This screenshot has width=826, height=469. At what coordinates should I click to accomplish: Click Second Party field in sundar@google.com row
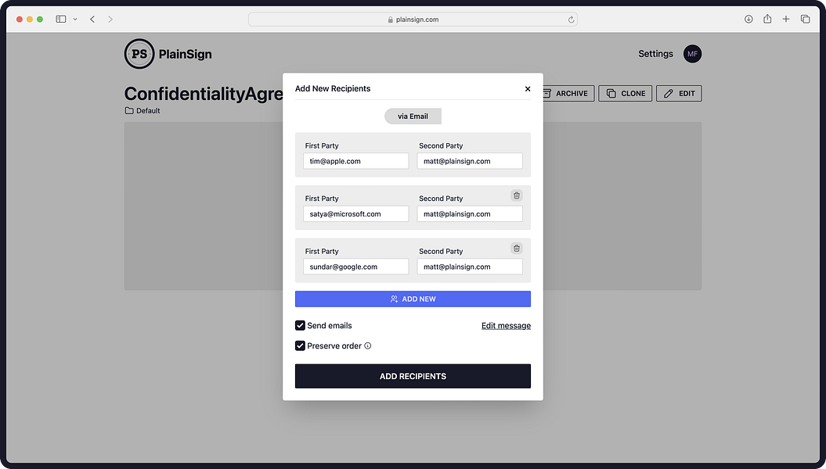[x=470, y=267]
